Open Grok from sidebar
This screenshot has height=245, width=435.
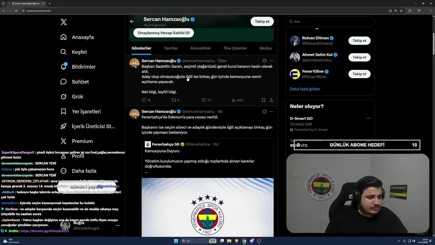tap(72, 97)
